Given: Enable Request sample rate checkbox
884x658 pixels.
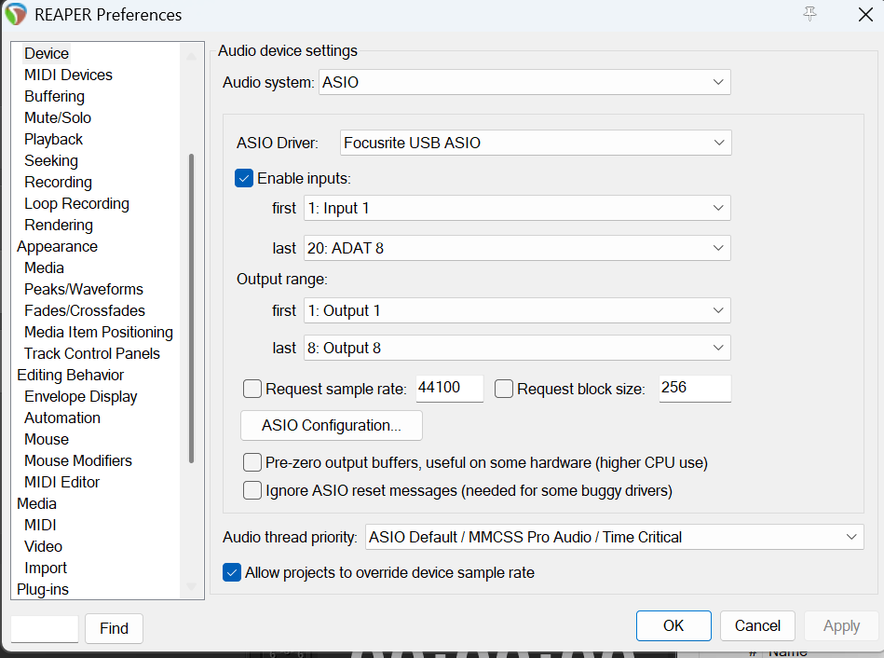Looking at the screenshot, I should point(252,389).
